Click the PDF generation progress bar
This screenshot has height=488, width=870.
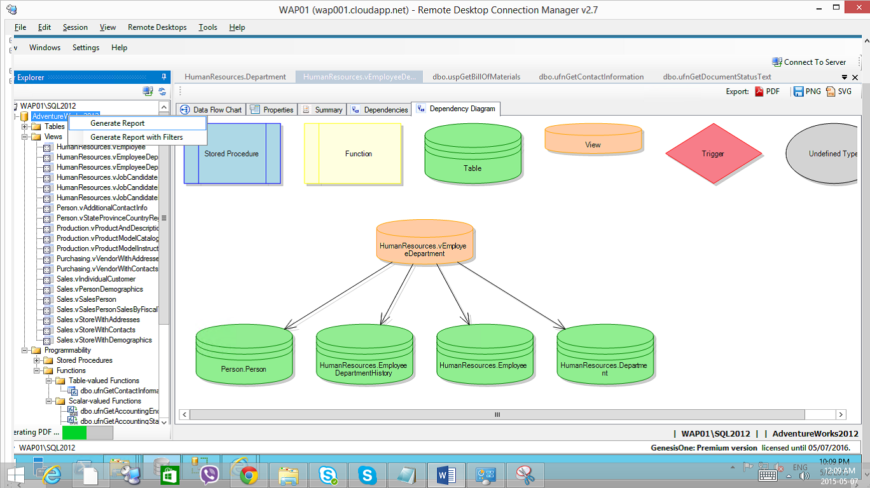(87, 433)
